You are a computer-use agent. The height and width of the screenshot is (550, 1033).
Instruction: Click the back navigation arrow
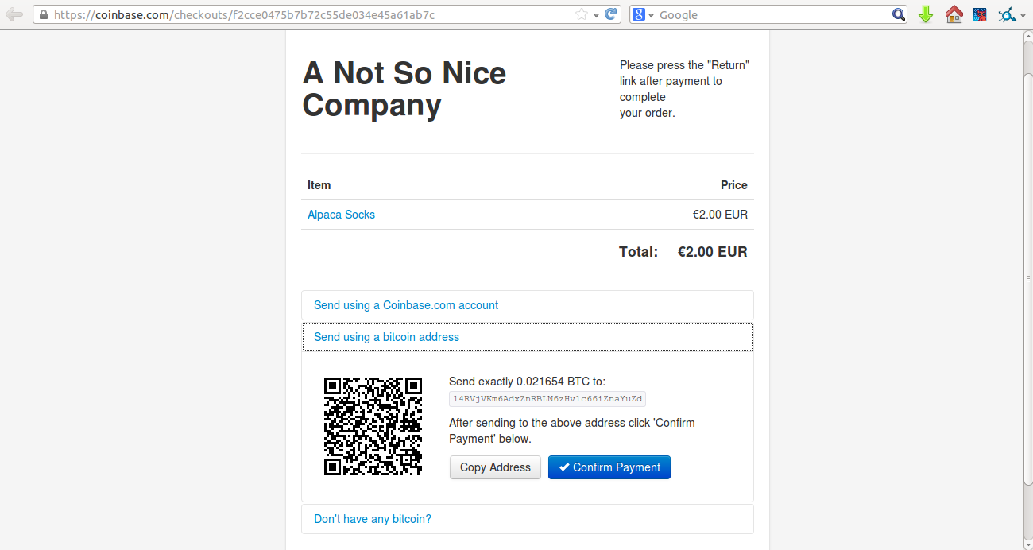[x=14, y=14]
